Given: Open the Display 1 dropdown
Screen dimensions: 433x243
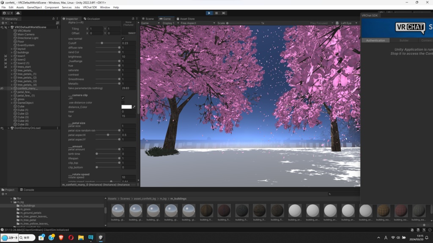Looking at the screenshot, I should (170, 23).
